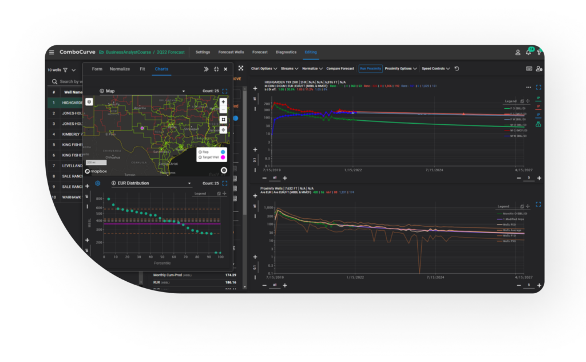The image size is (586, 362).
Task: Open the BusinessAnalystCourse breadcrumb link
Action: [129, 52]
